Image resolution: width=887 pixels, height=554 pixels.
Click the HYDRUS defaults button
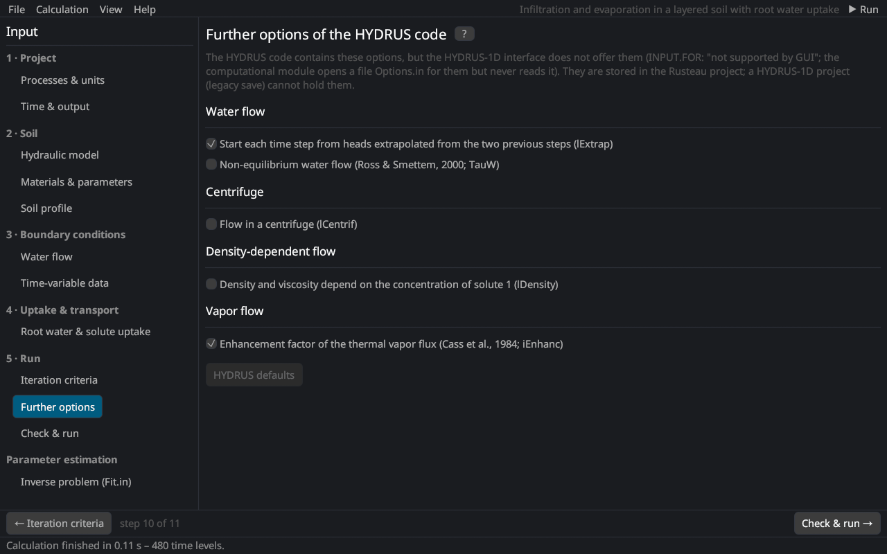[254, 375]
